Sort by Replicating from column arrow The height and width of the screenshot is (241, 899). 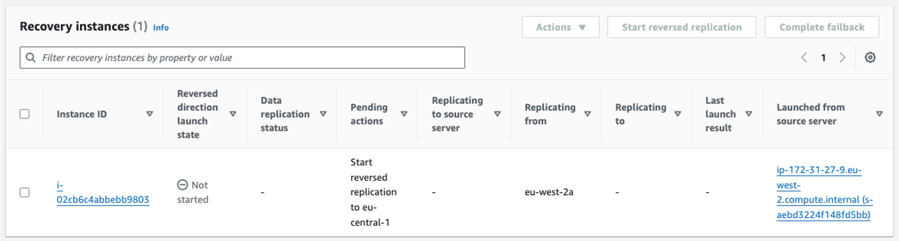(588, 114)
